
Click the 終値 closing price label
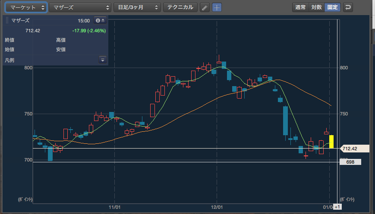click(x=9, y=40)
